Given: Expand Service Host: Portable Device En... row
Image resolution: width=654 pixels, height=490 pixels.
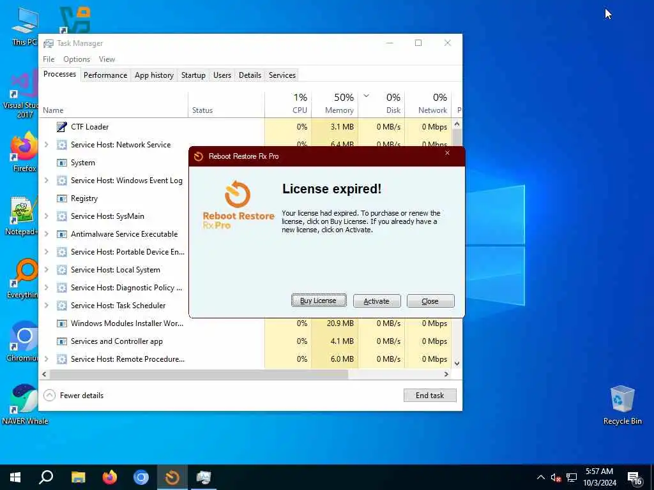Looking at the screenshot, I should [46, 251].
